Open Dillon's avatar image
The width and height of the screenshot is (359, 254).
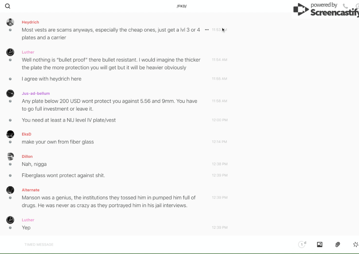click(x=10, y=156)
